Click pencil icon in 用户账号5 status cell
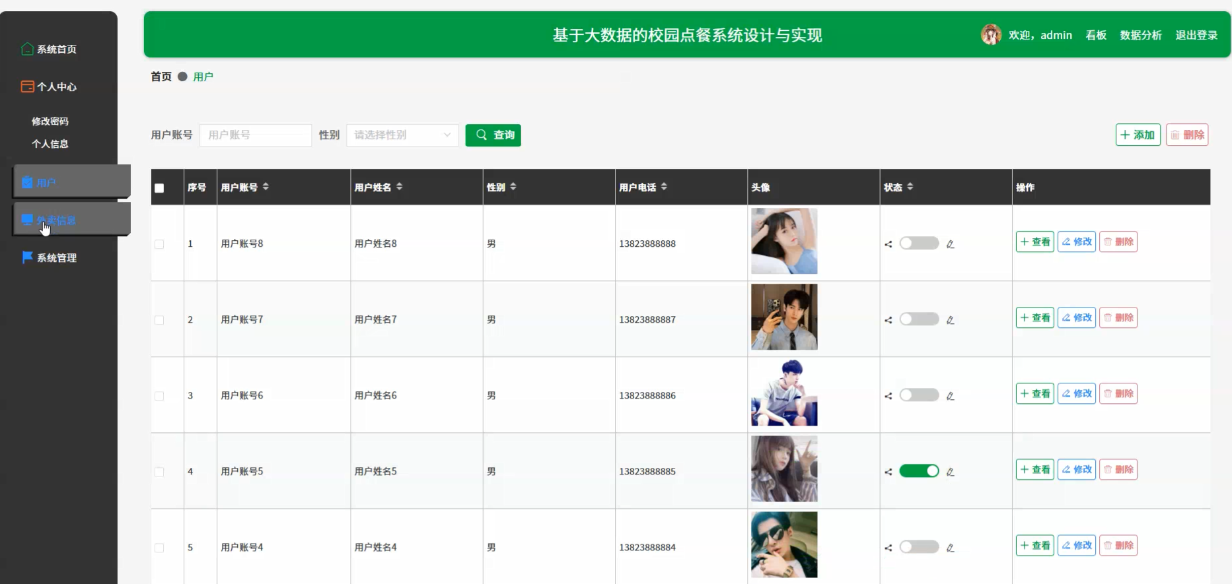This screenshot has height=584, width=1232. click(x=950, y=472)
